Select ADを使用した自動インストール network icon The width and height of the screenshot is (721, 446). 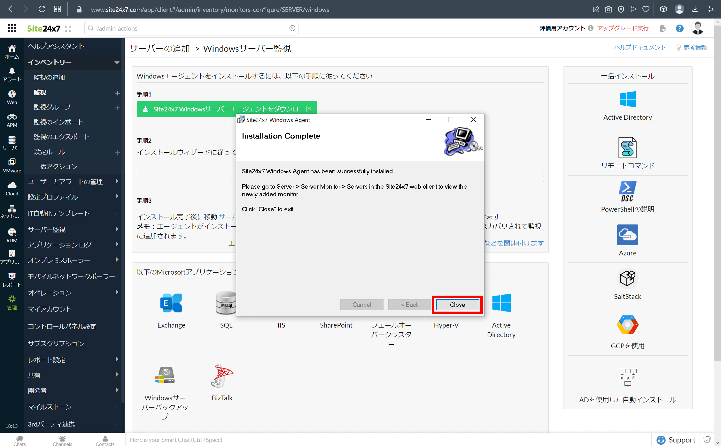pyautogui.click(x=627, y=378)
